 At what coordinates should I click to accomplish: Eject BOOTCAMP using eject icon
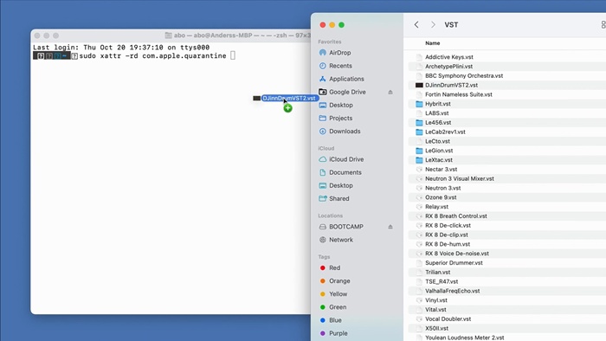pyautogui.click(x=390, y=227)
